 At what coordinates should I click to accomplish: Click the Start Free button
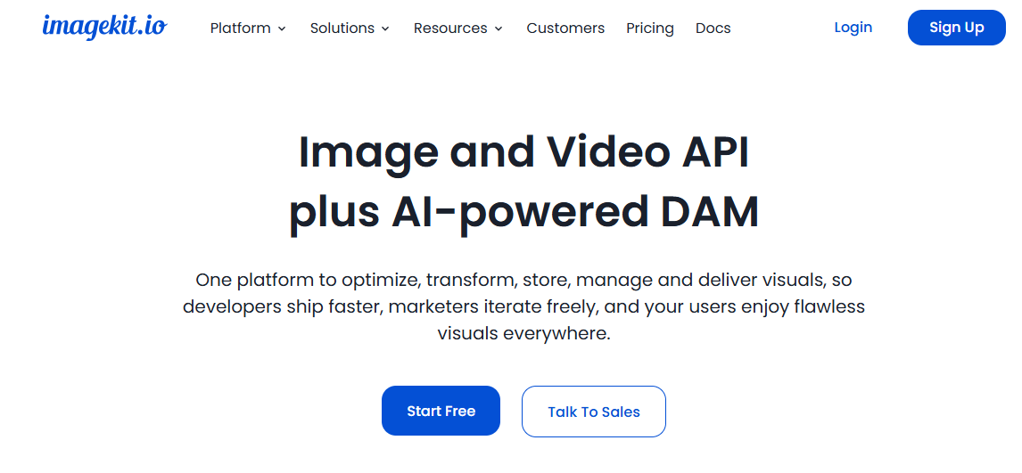[x=441, y=411]
